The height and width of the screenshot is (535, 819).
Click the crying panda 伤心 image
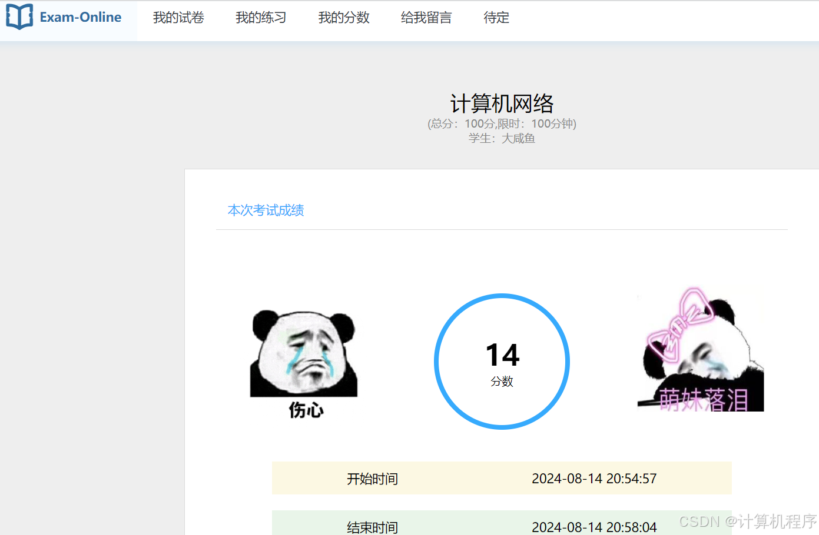click(304, 364)
